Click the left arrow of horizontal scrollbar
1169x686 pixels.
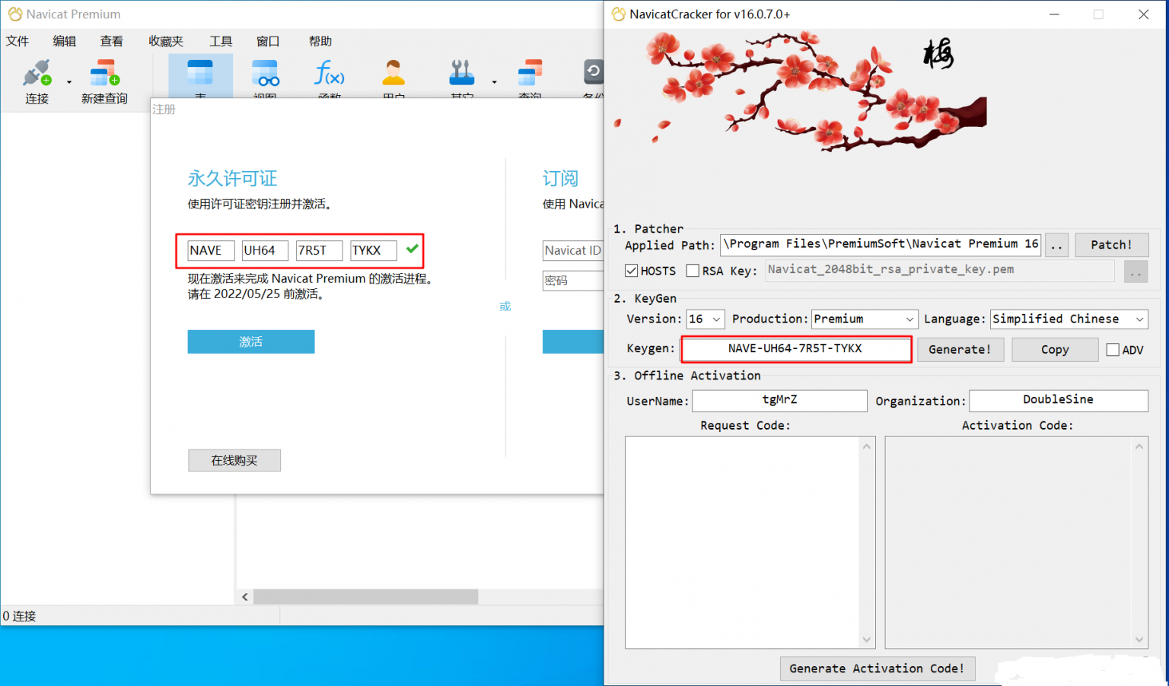[x=245, y=597]
